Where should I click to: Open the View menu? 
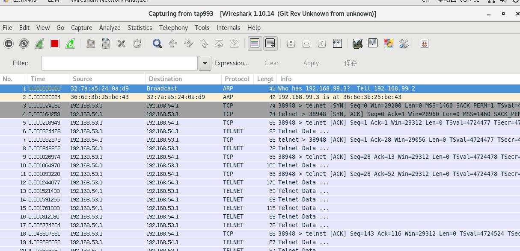pyautogui.click(x=43, y=27)
